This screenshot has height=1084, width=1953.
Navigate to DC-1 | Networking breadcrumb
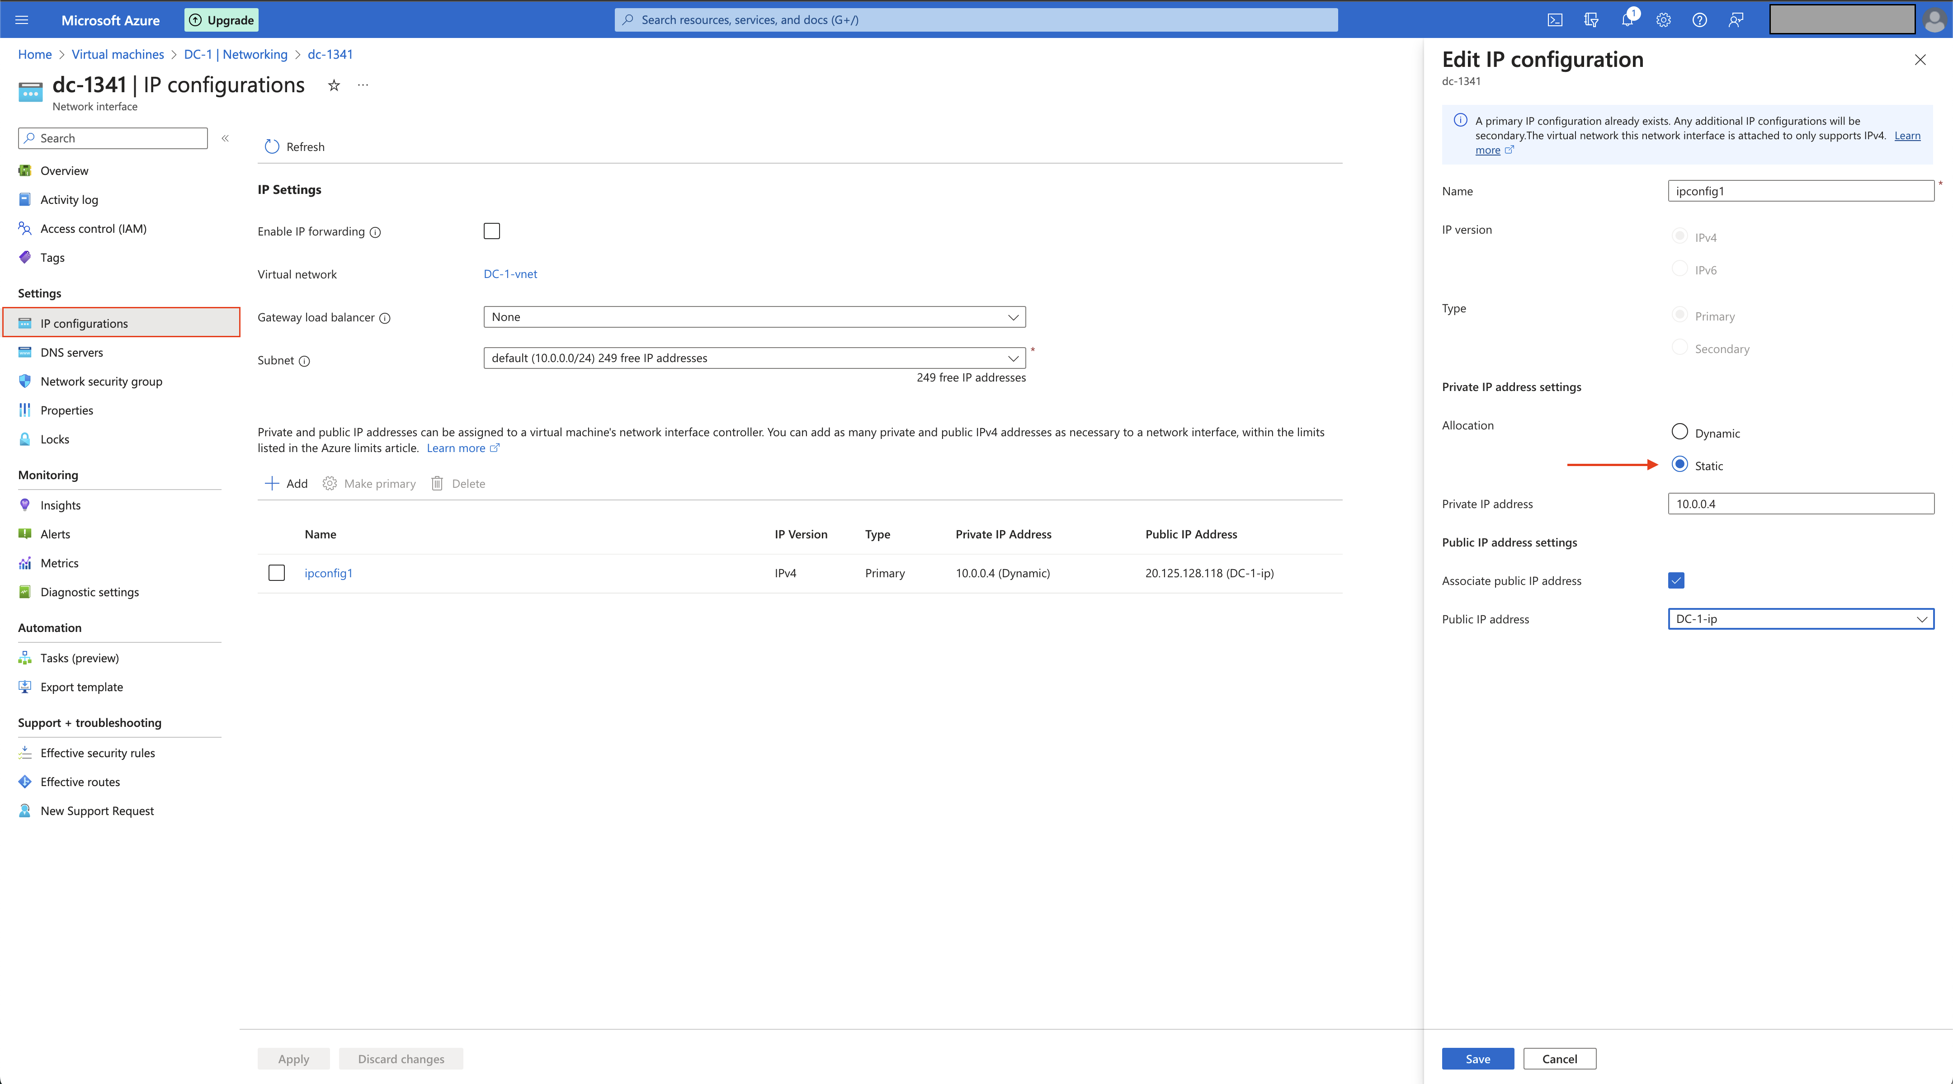point(236,54)
